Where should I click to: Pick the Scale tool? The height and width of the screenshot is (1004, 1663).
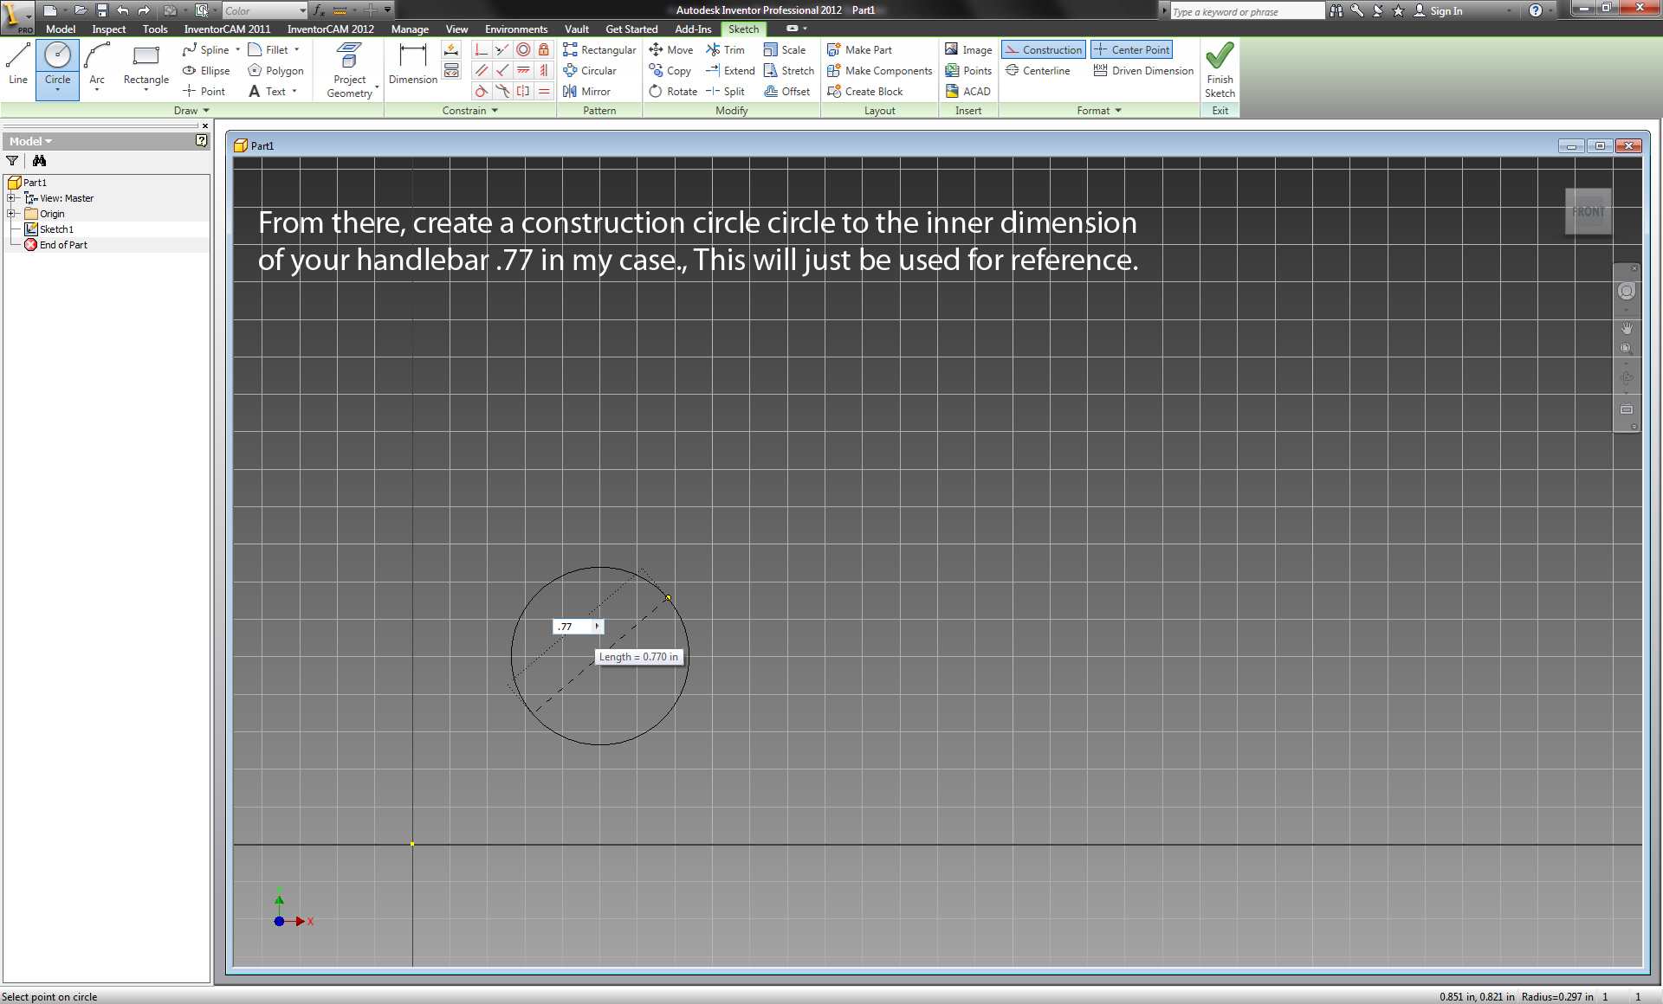(785, 50)
